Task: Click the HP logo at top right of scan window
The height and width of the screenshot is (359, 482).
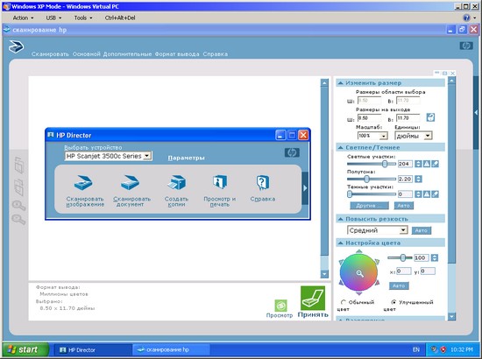Action: 466,46
